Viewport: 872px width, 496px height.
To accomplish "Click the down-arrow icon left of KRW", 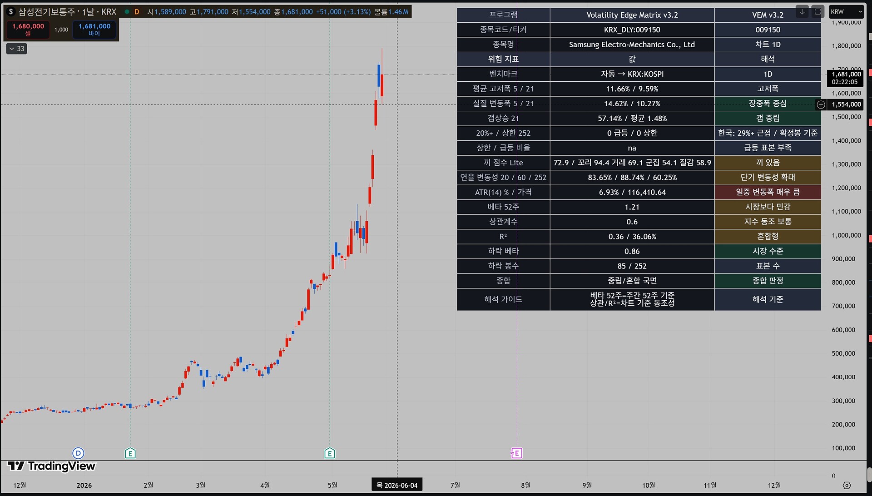I will pos(802,12).
